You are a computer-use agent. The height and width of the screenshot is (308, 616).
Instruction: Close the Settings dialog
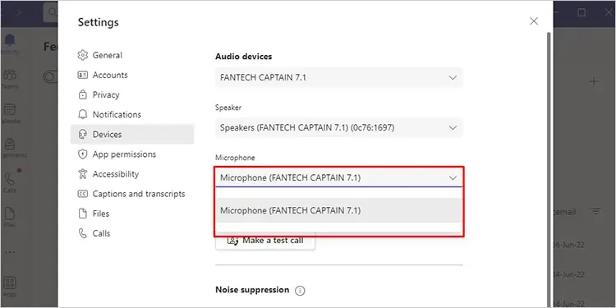pyautogui.click(x=534, y=21)
